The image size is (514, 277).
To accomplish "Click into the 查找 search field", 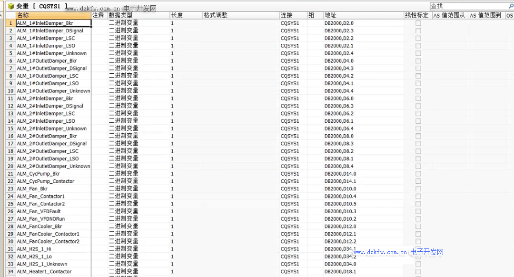I will click(466, 6).
